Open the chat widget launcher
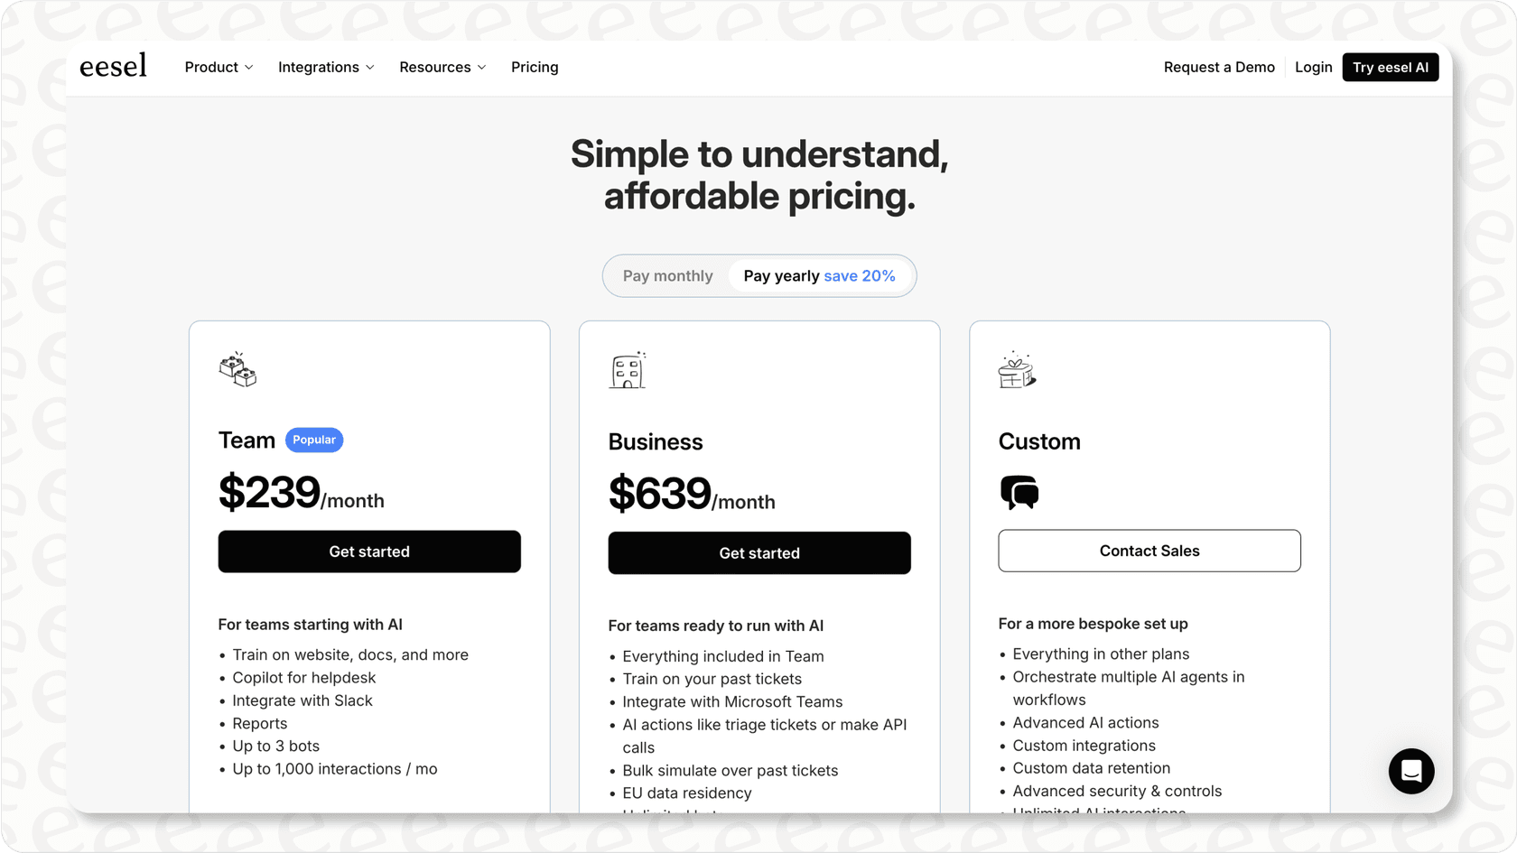Screen dimensions: 1517x853 (1410, 771)
